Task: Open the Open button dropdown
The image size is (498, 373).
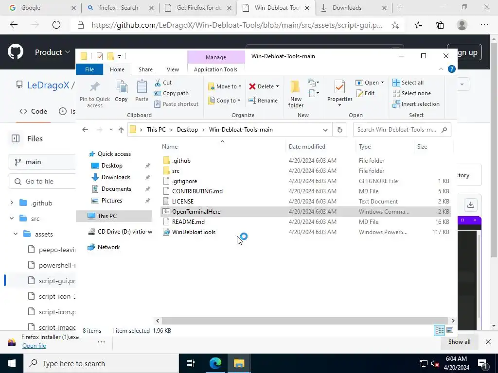Action: pos(382,83)
